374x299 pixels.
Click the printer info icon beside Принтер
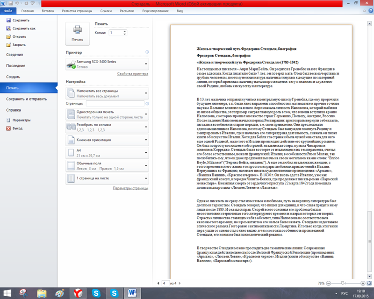(x=147, y=53)
